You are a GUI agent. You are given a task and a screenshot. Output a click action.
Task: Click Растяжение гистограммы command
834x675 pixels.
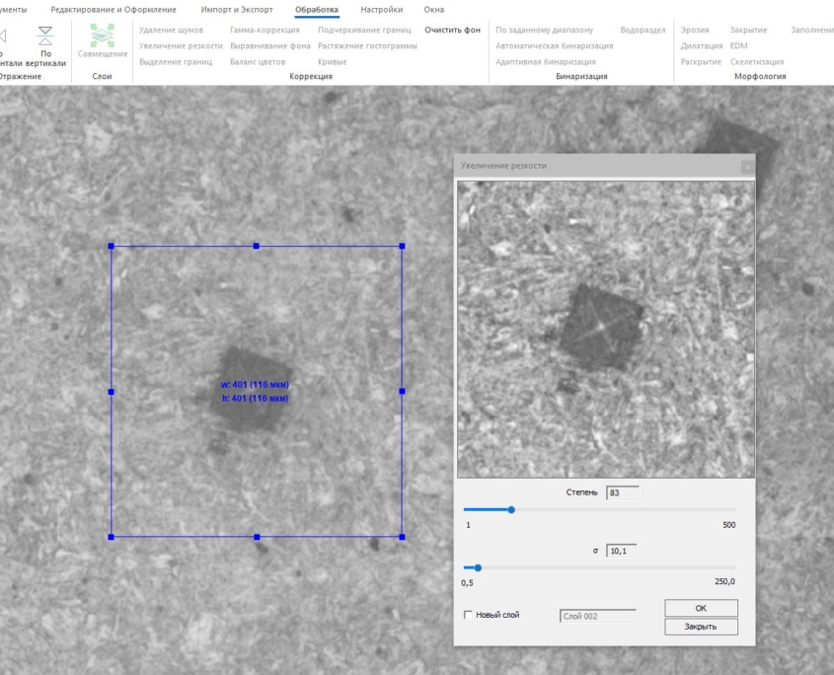click(x=367, y=45)
